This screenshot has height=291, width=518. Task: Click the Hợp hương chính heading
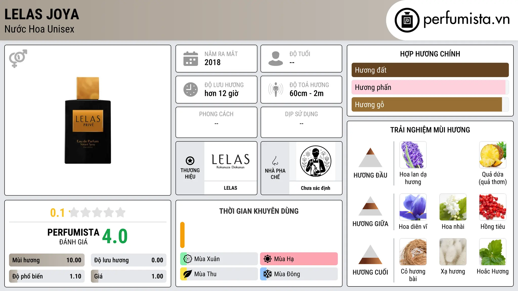point(430,54)
